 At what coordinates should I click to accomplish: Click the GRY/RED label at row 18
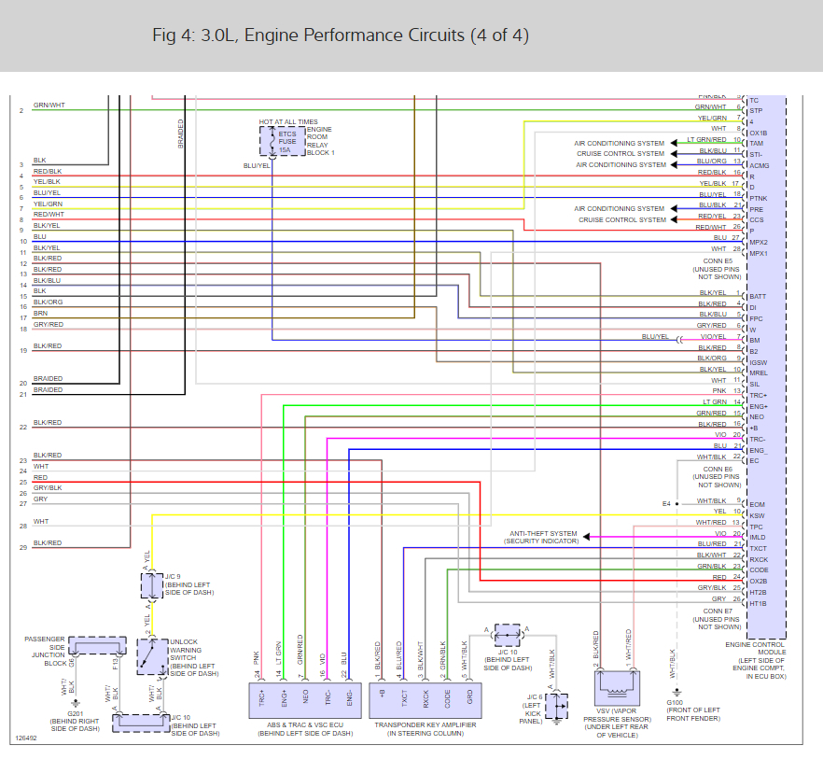click(49, 325)
